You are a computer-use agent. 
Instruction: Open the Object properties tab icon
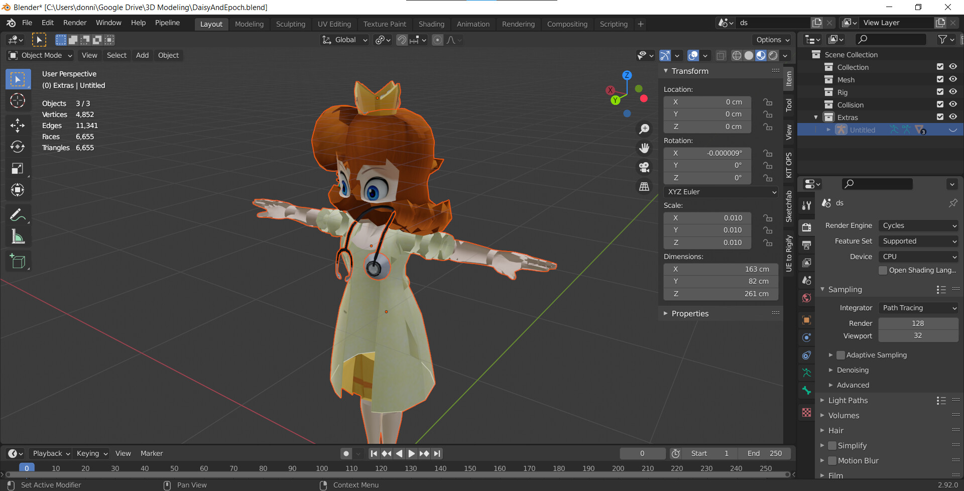(x=807, y=320)
